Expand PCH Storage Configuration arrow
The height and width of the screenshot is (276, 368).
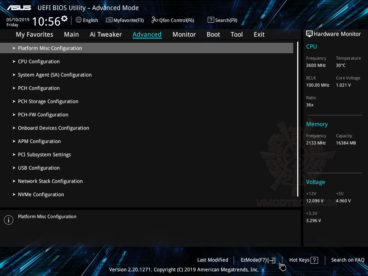click(14, 101)
